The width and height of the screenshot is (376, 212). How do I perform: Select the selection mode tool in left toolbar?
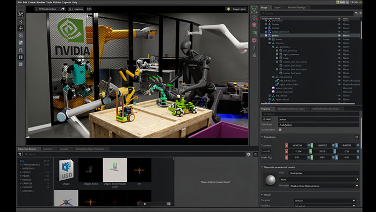tap(20, 14)
